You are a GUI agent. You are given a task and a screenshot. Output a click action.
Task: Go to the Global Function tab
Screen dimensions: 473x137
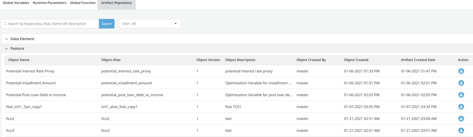point(83,3)
